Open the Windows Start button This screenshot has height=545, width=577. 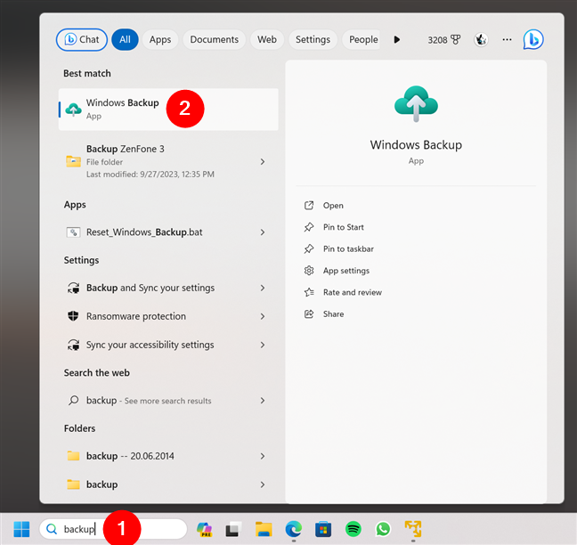coord(21,529)
